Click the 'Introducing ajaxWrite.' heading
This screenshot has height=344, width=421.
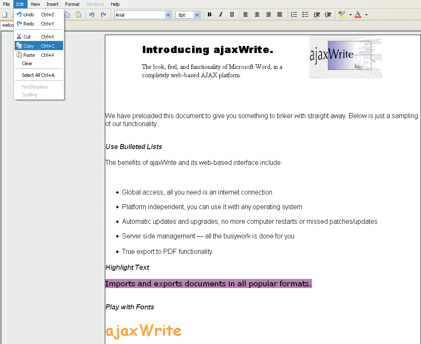[208, 50]
